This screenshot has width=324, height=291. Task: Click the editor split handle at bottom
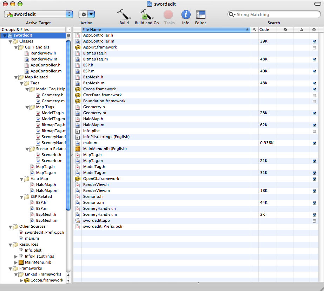(x=198, y=283)
